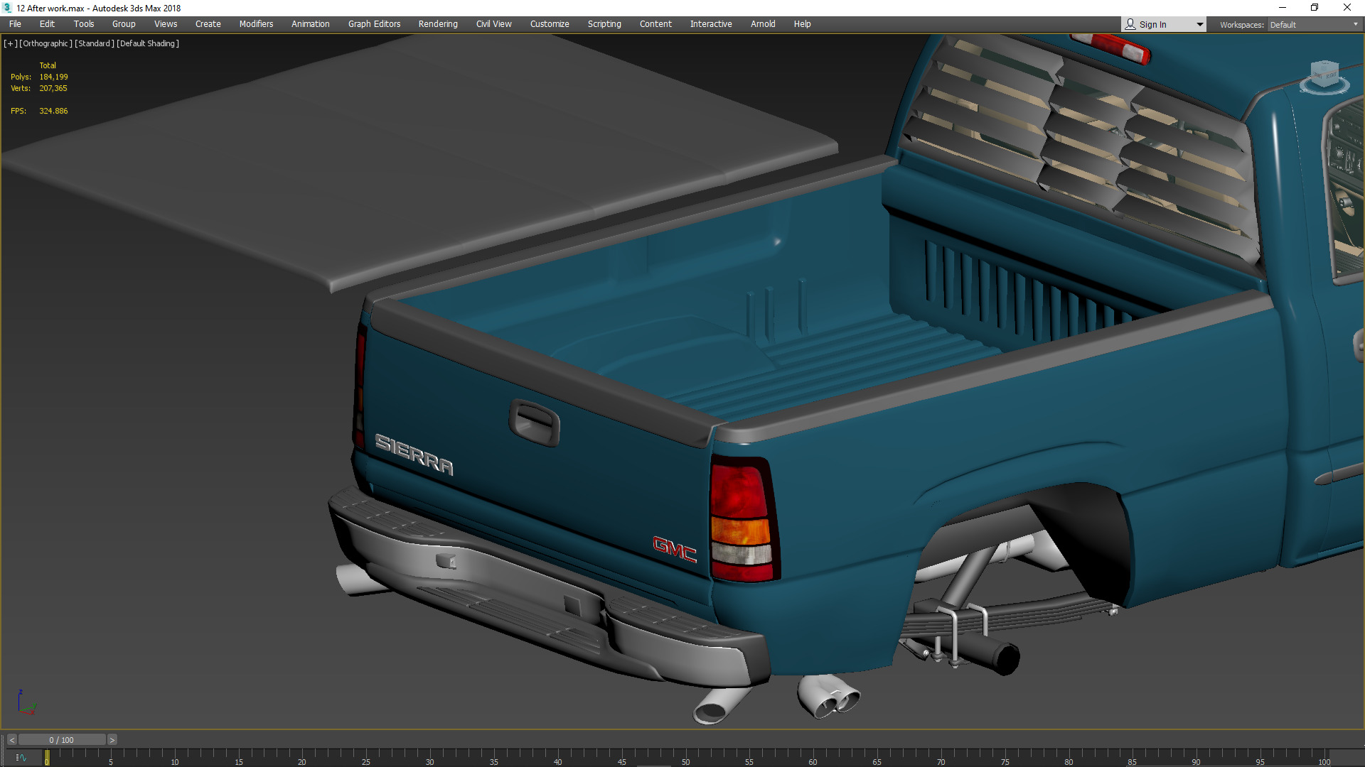Click the 0 / 100 time slider
1365x767 pixels.
click(62, 740)
